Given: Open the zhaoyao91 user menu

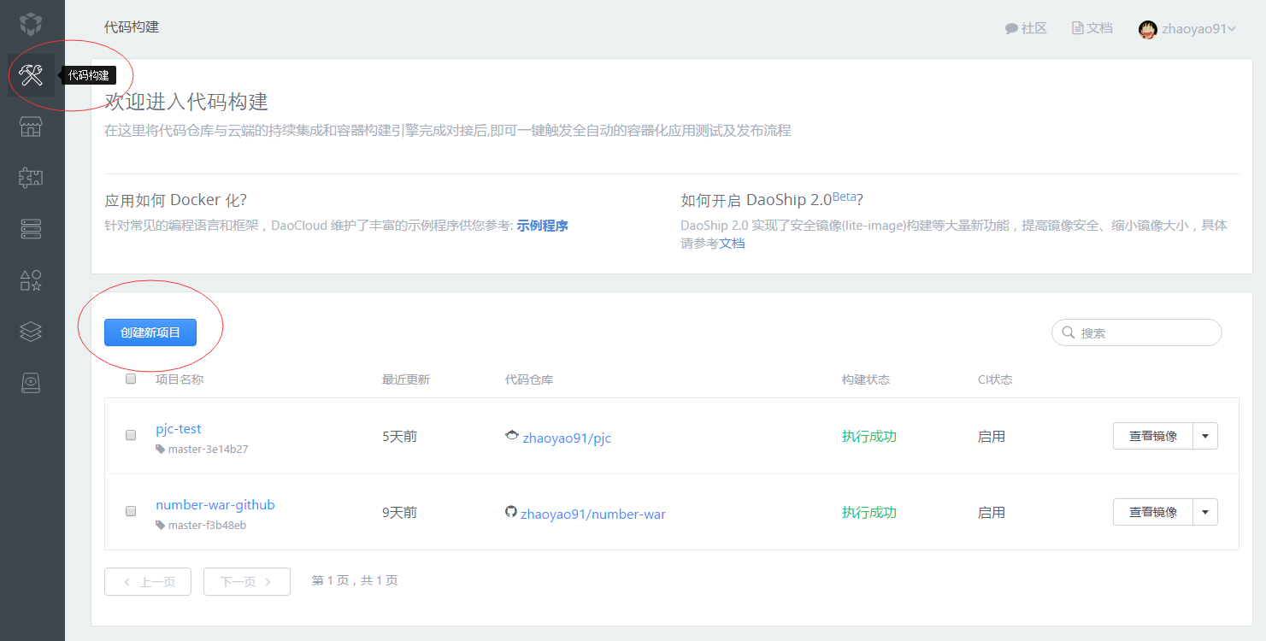Looking at the screenshot, I should coord(1188,29).
